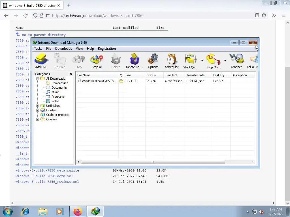The width and height of the screenshot is (290, 217).
Task: Toggle Firefox reader view icon
Action: click(x=257, y=16)
